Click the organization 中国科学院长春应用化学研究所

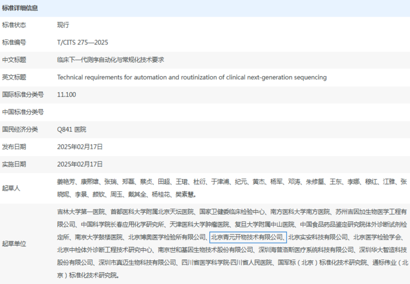(122, 224)
